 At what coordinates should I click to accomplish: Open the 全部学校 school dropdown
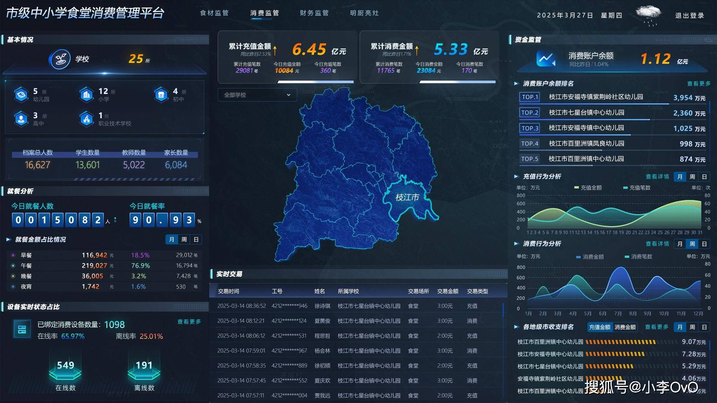pos(257,95)
